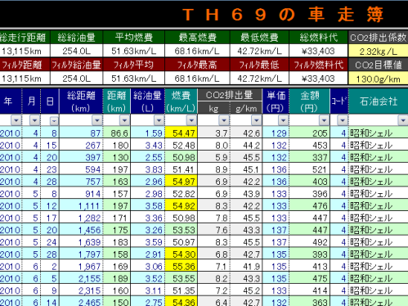The image size is (408, 306).
Task: Open the 総距離 column filter dropdown
Action: (x=97, y=120)
